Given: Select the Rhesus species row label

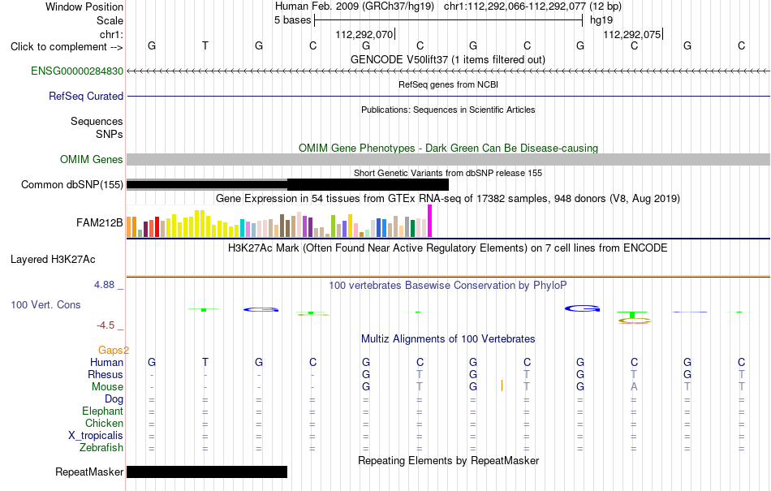Looking at the screenshot, I should 106,374.
